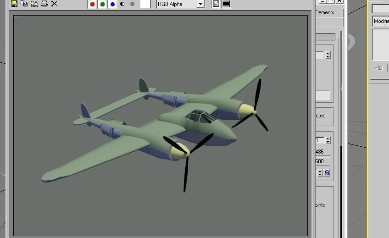Toggle the monochrome display button
389x238 pixels.
(x=132, y=4)
